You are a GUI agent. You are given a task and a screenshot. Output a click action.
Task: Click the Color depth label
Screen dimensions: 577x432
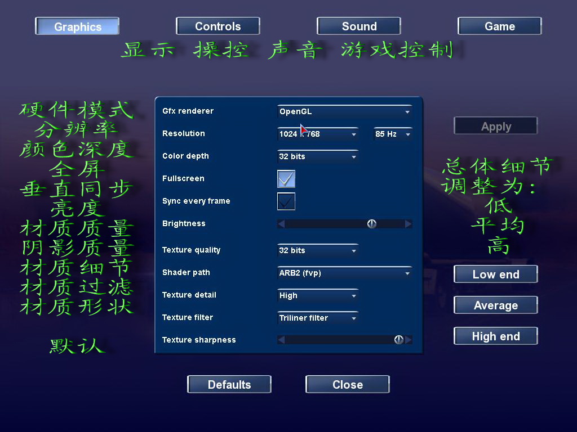(x=185, y=156)
